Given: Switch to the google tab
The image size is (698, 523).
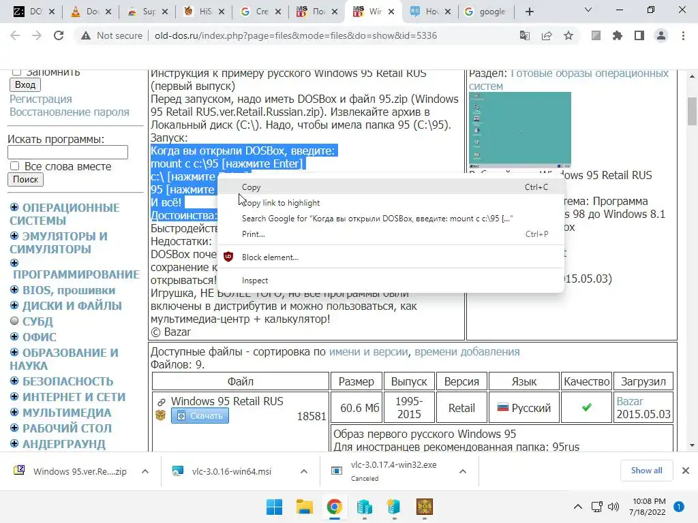Looking at the screenshot, I should coord(485,12).
